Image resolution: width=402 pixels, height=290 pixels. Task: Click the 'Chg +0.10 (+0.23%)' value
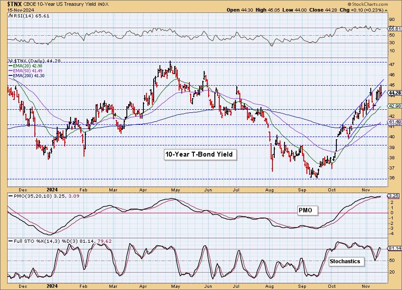point(361,10)
